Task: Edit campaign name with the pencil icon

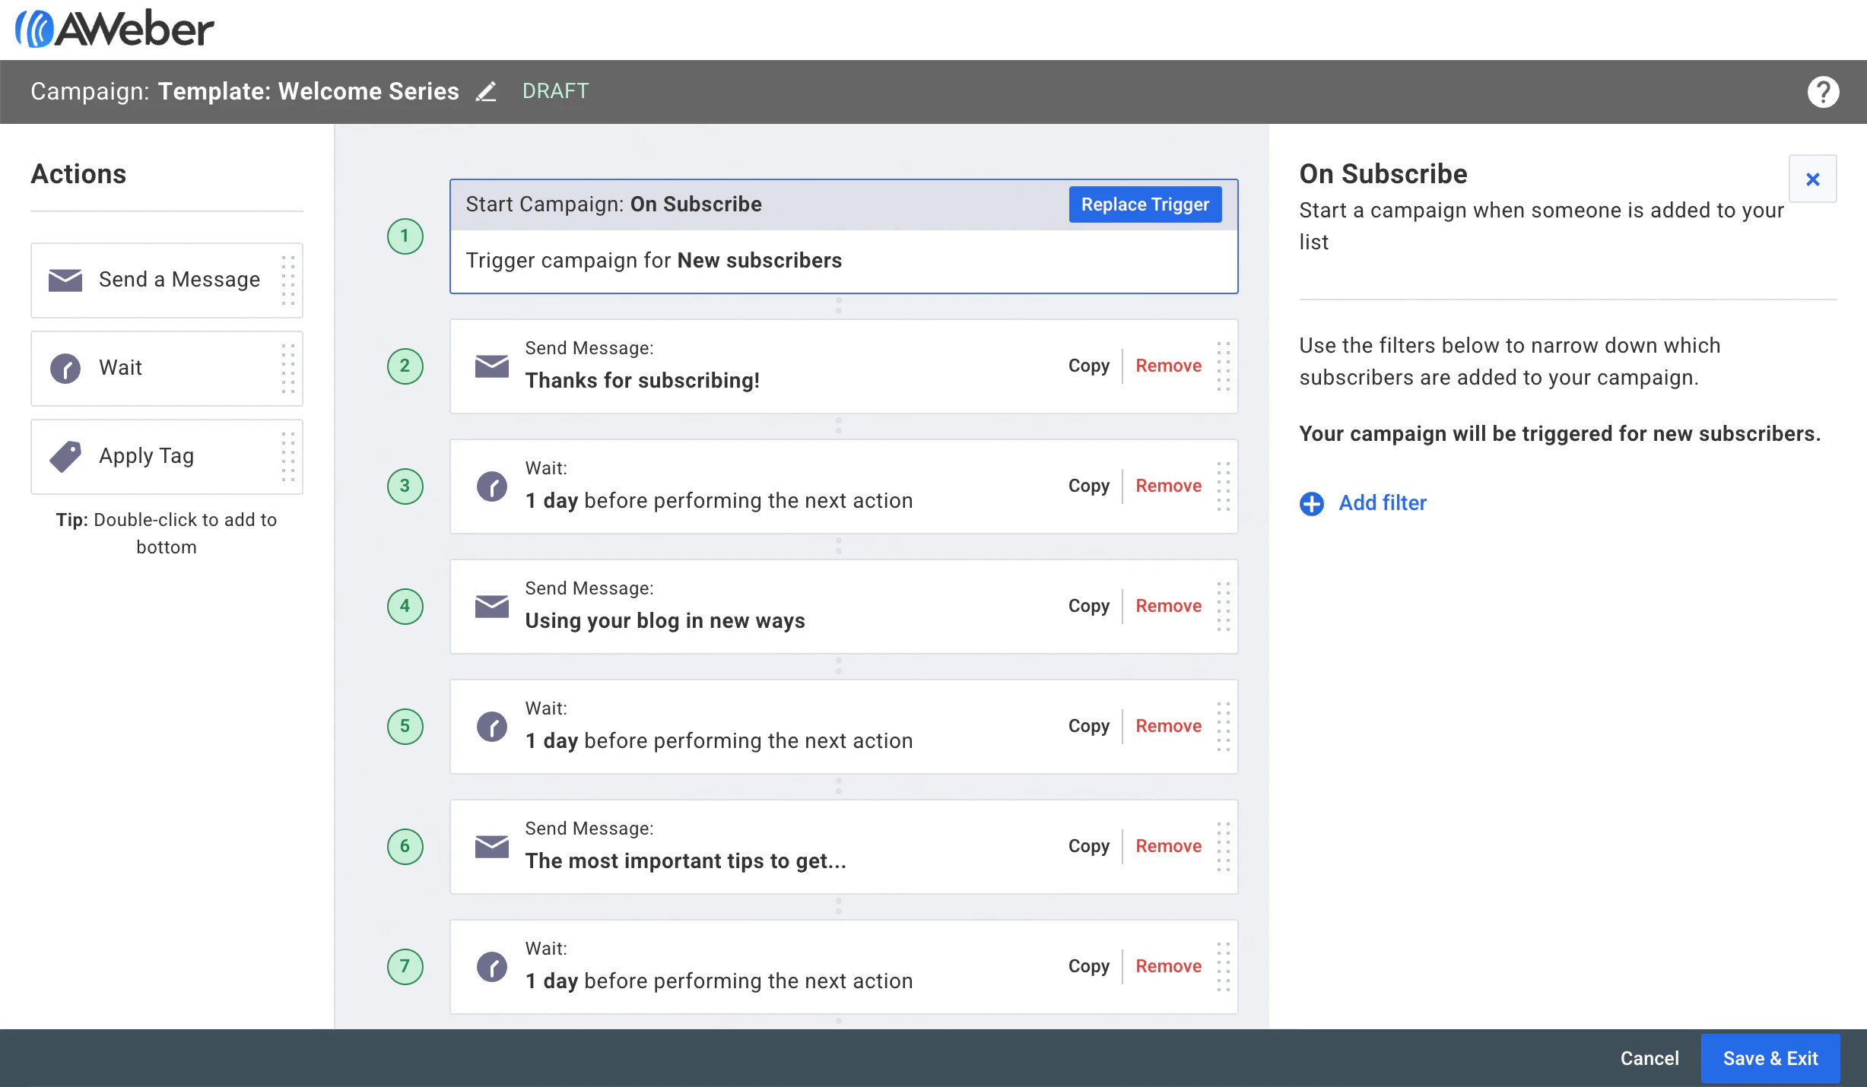Action: coord(486,91)
